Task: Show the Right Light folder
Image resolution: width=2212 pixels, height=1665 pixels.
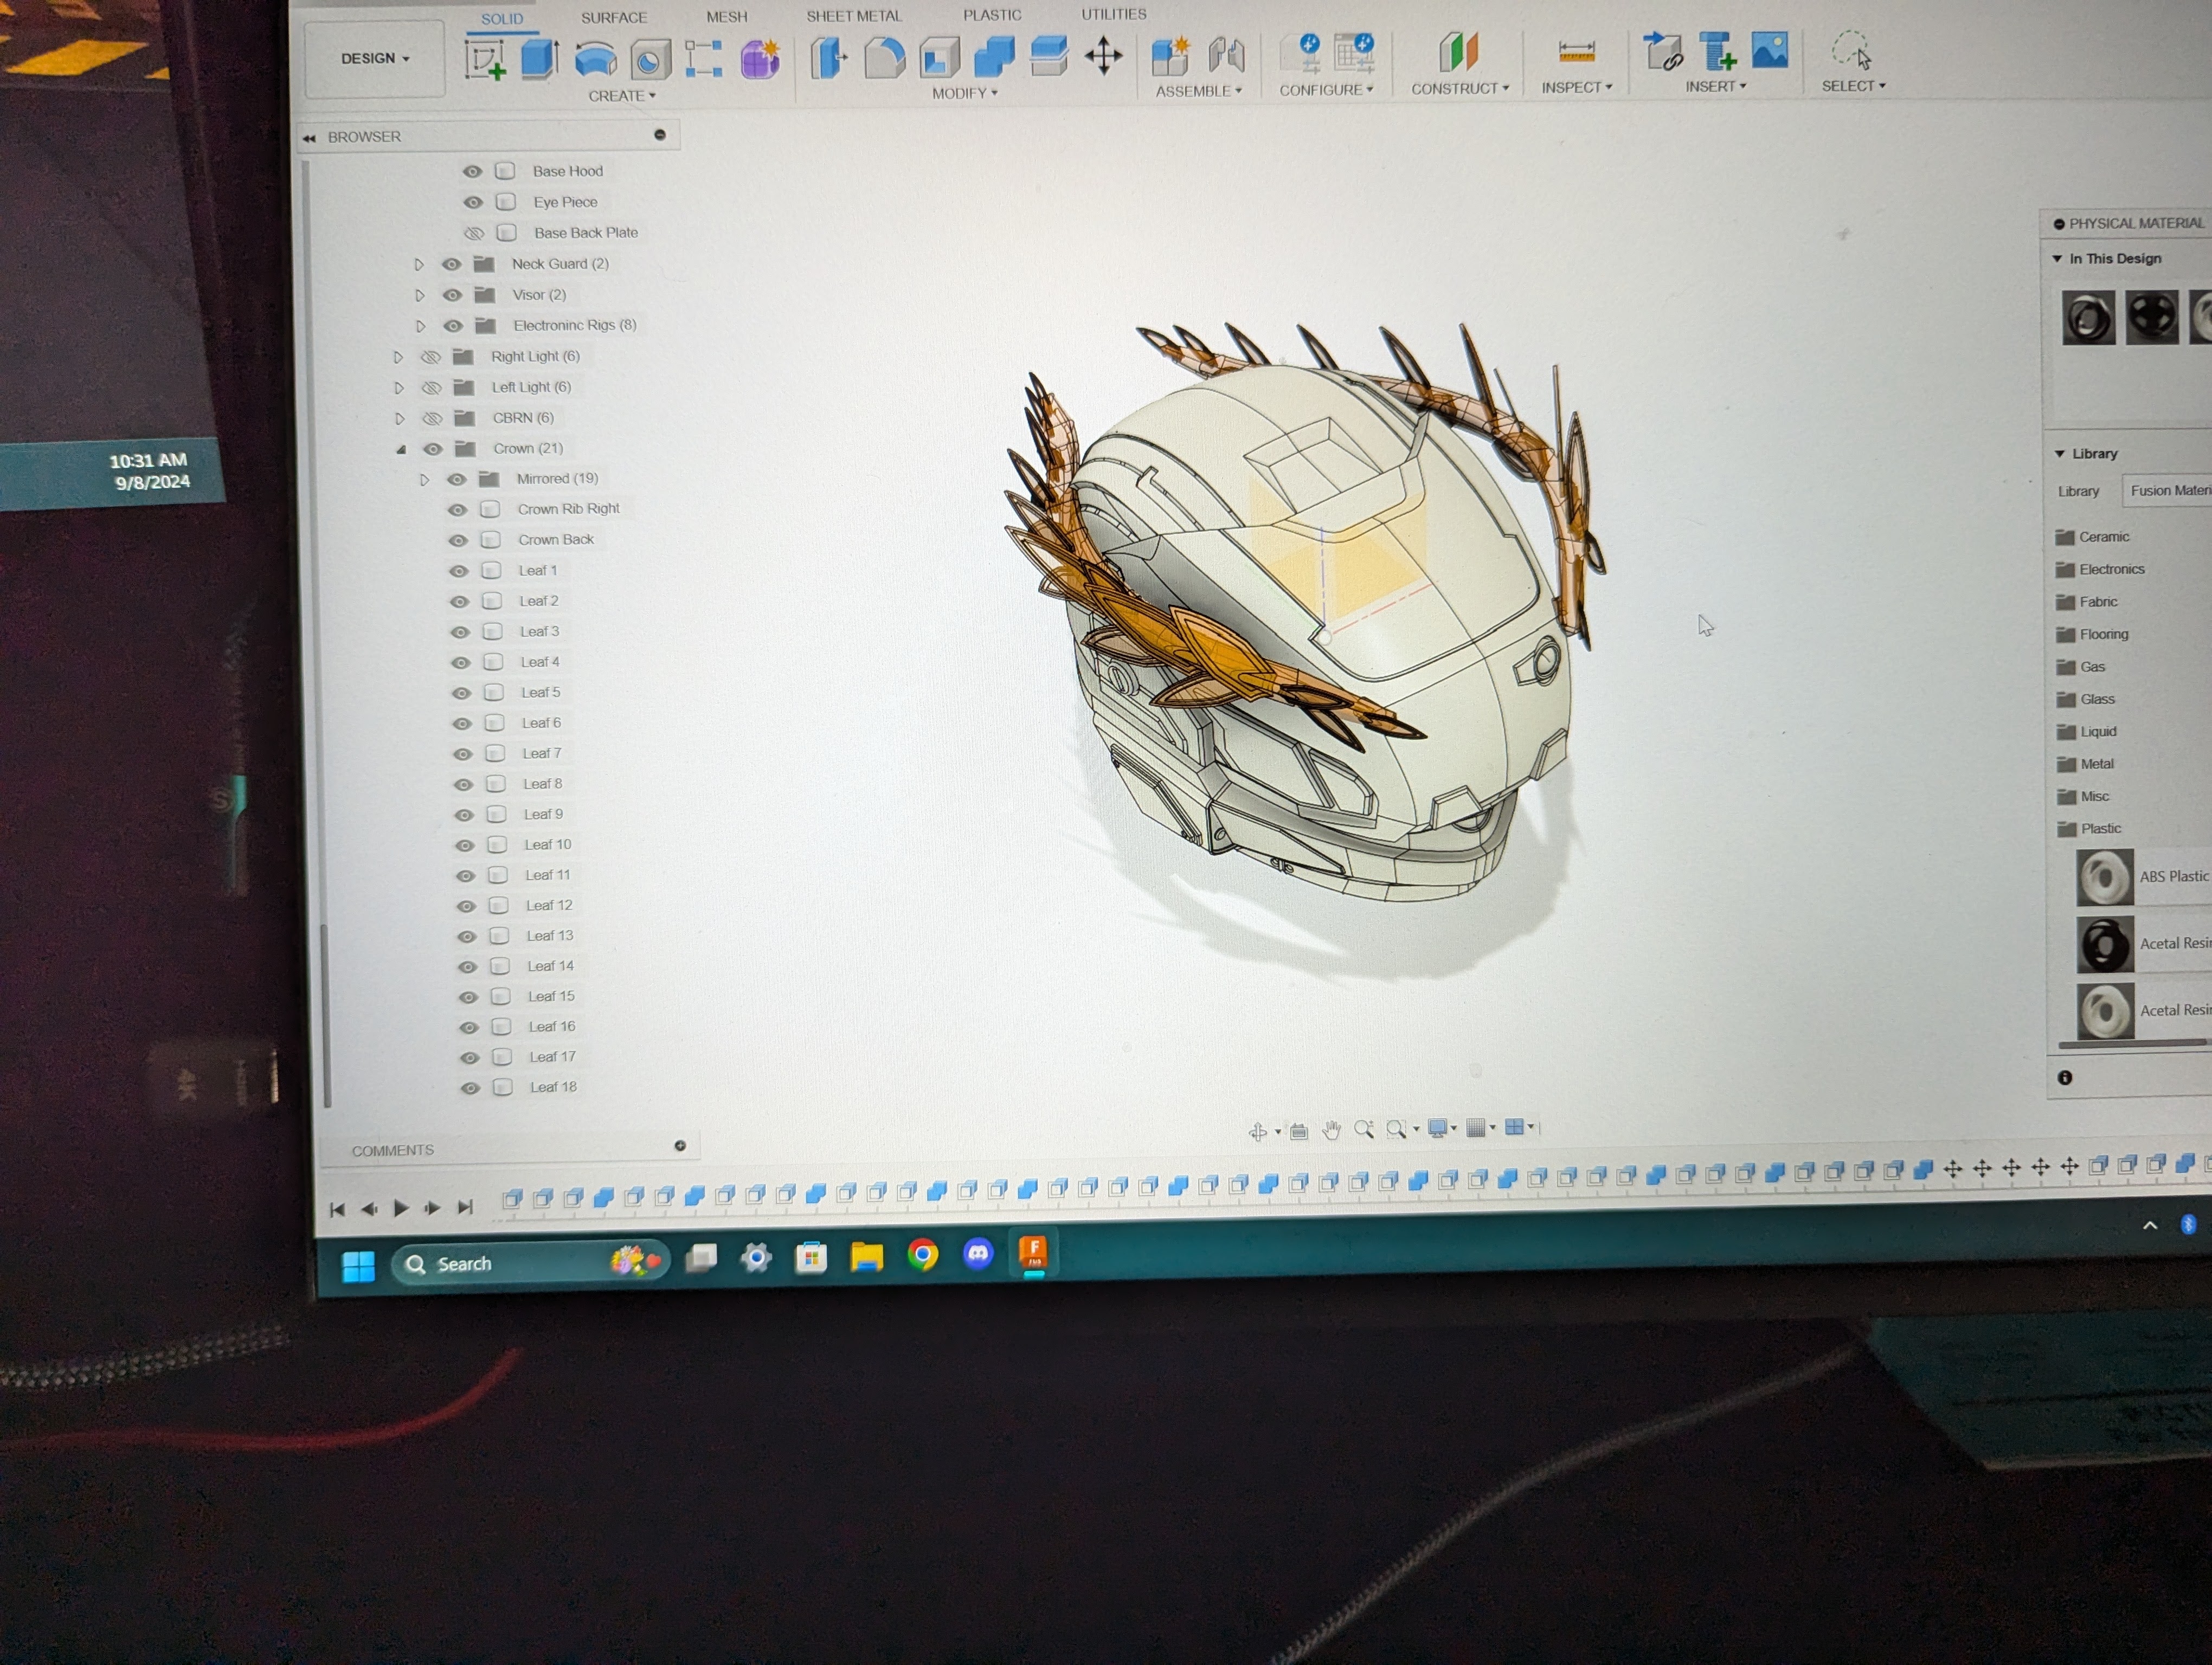Action: click(430, 357)
